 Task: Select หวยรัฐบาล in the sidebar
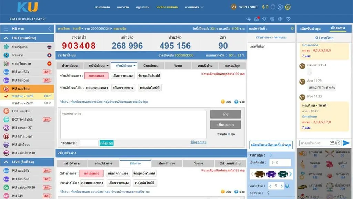[27, 47]
